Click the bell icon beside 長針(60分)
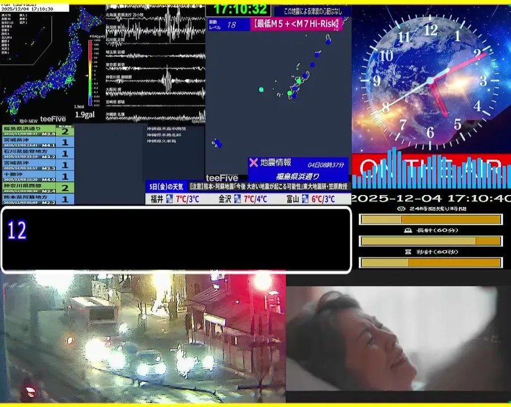Viewport: 511px width, 407px height. click(407, 230)
